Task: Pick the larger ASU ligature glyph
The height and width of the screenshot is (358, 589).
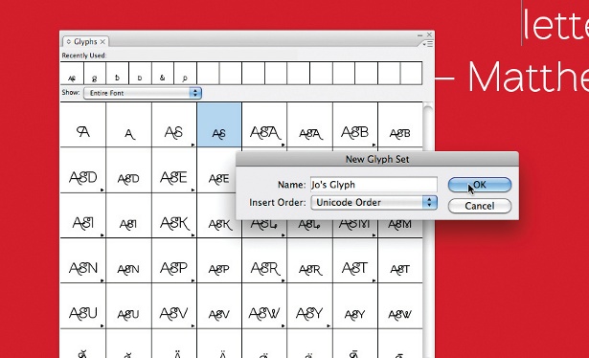Action: [x=83, y=306]
